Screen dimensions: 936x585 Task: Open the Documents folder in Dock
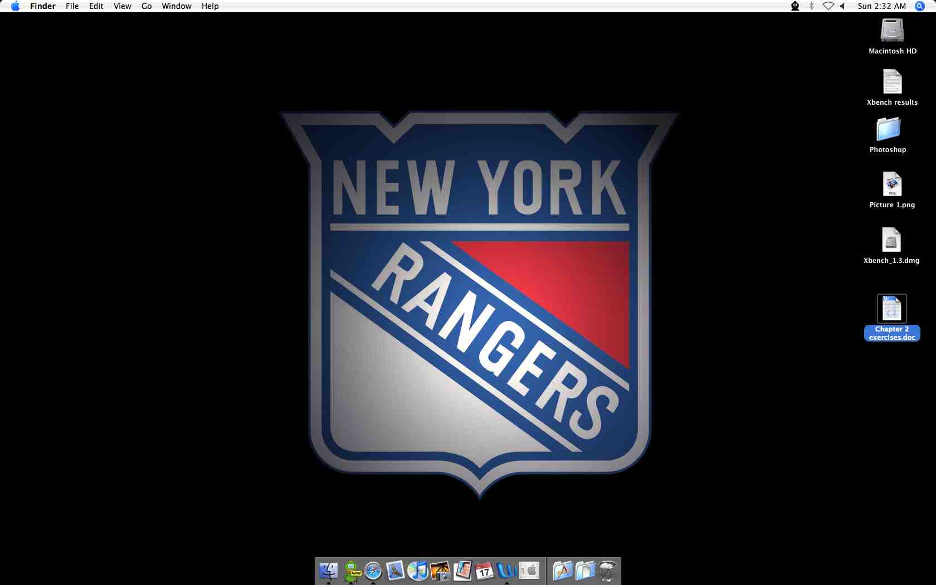pos(585,571)
